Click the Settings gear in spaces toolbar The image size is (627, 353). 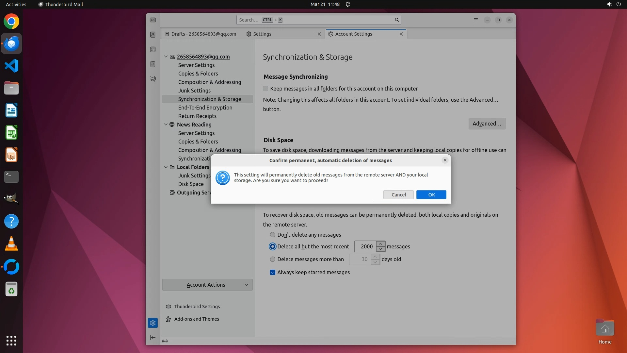[x=153, y=323]
